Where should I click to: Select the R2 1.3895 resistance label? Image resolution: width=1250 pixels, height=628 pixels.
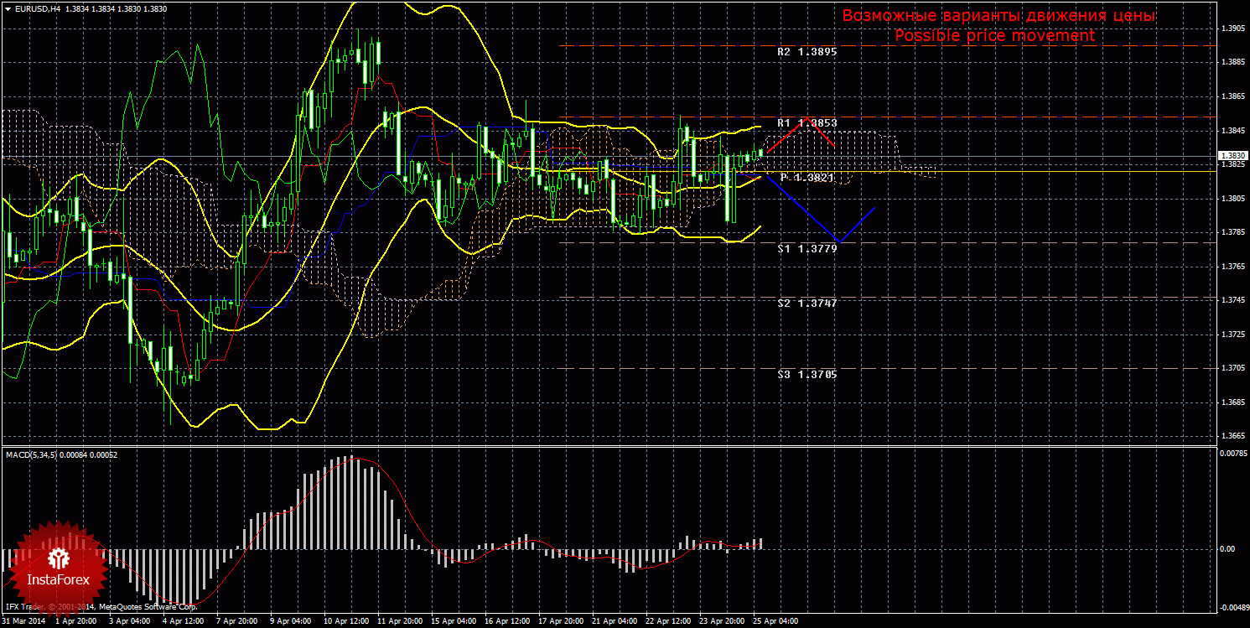tap(807, 52)
